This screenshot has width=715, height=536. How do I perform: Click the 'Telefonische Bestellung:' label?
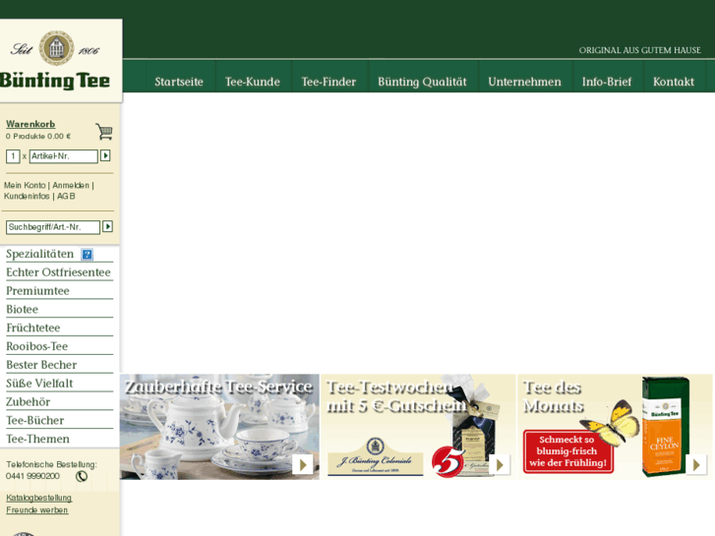[51, 464]
